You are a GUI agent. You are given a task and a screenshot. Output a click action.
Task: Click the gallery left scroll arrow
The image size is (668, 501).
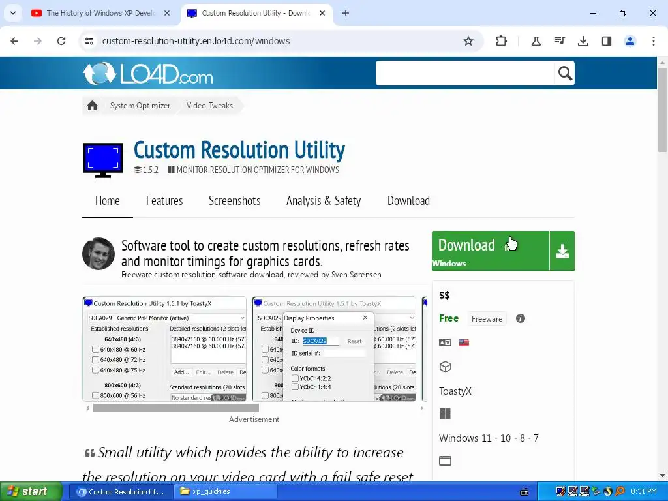coord(87,408)
